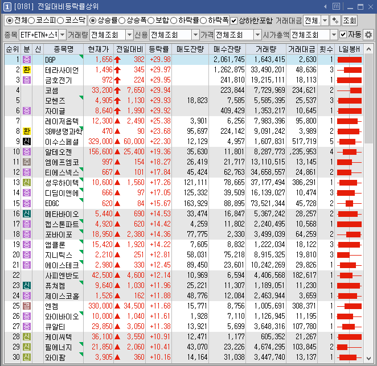Click stock name 큐알티
377x366 pixels.
coord(55,326)
